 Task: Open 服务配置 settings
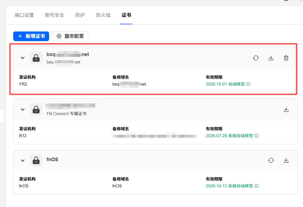tap(70, 36)
